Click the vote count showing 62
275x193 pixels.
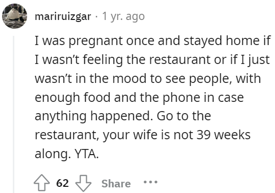coord(62,183)
